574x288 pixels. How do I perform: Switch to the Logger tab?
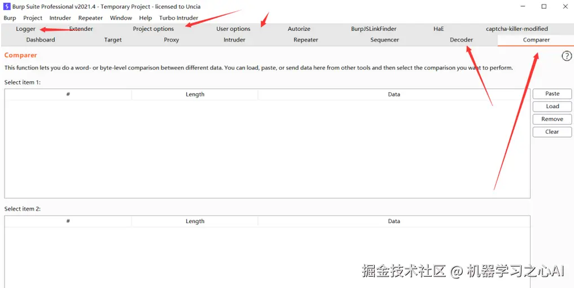[25, 29]
